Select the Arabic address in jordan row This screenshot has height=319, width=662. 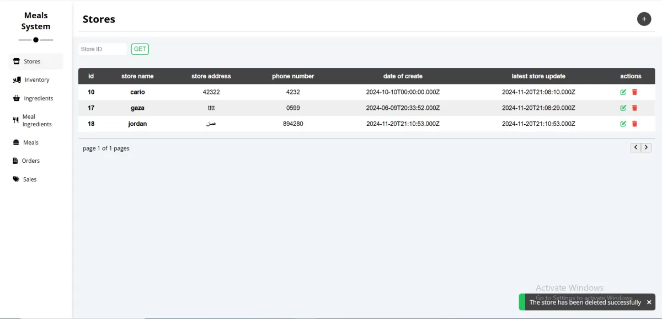(211, 124)
